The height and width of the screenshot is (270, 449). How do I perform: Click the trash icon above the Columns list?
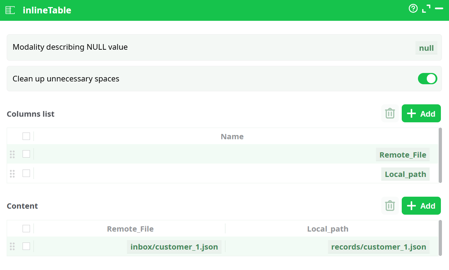click(390, 113)
